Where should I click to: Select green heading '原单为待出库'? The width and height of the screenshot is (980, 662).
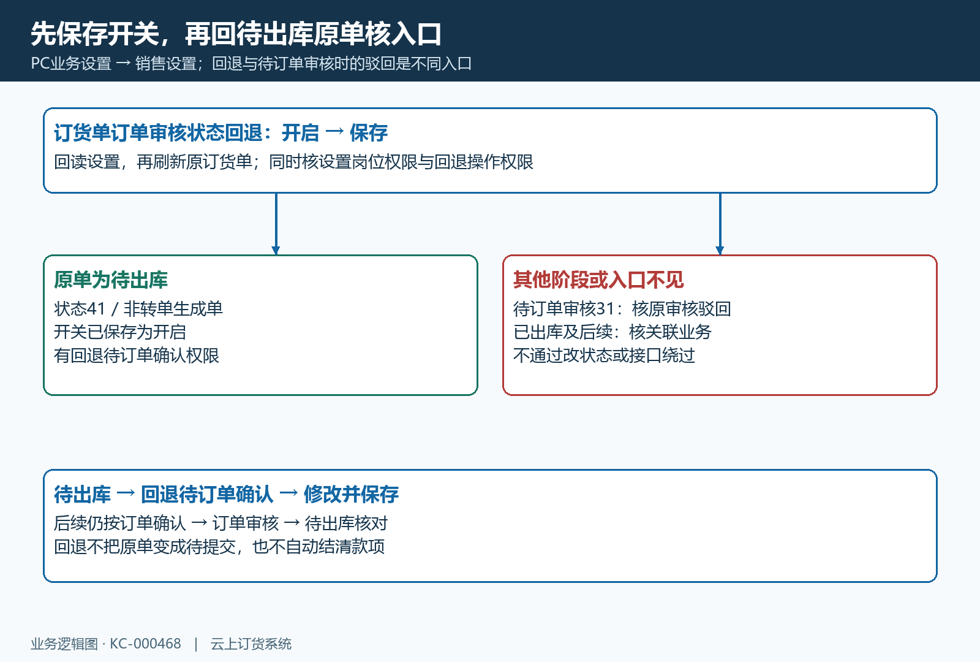coord(111,280)
